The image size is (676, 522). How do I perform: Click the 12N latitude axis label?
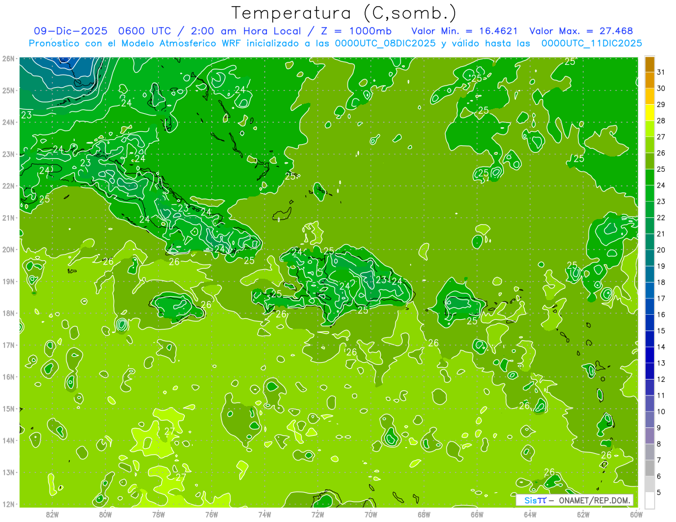tap(8, 504)
